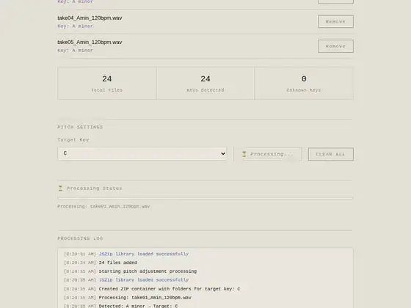Select the take04_Amin_120bpm.wav file name
Screen dimensions: 411x308
90,18
